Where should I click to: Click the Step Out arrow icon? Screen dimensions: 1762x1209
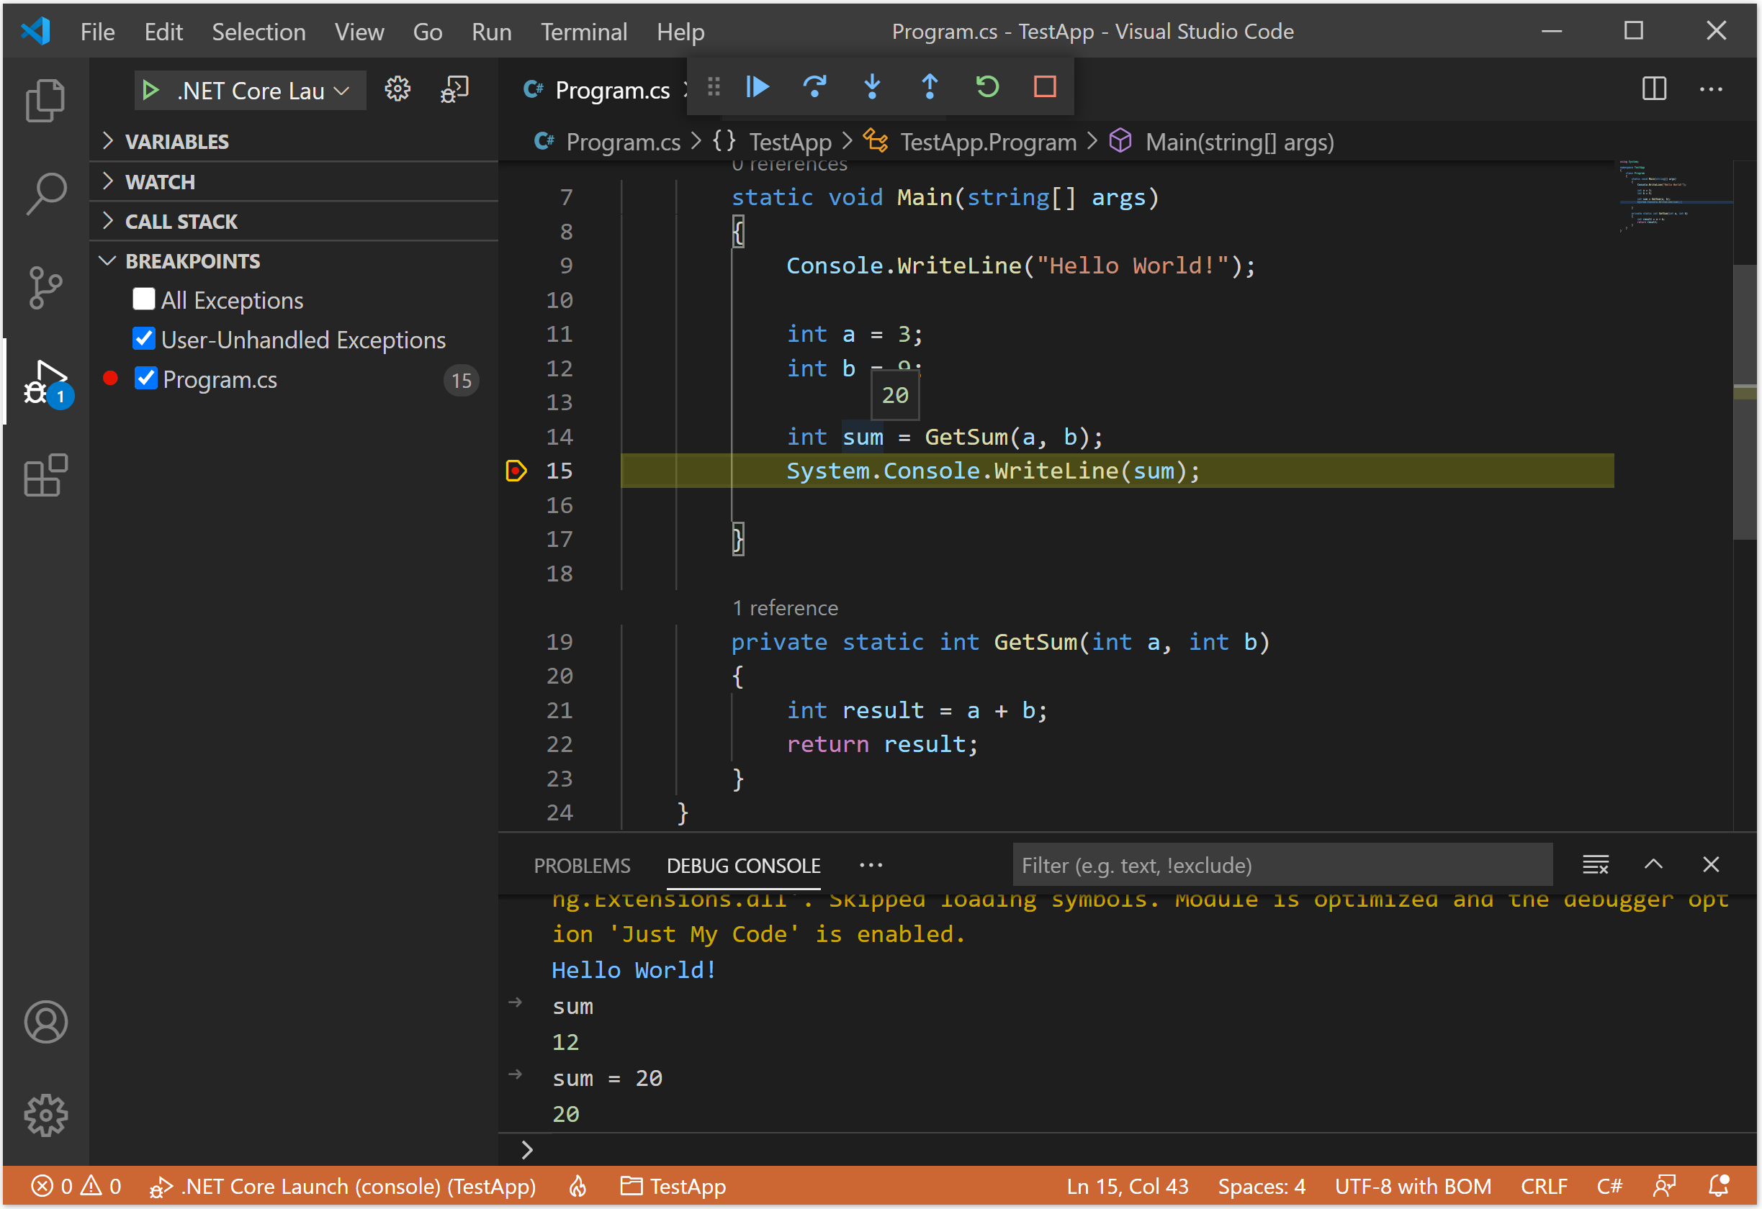[x=930, y=87]
